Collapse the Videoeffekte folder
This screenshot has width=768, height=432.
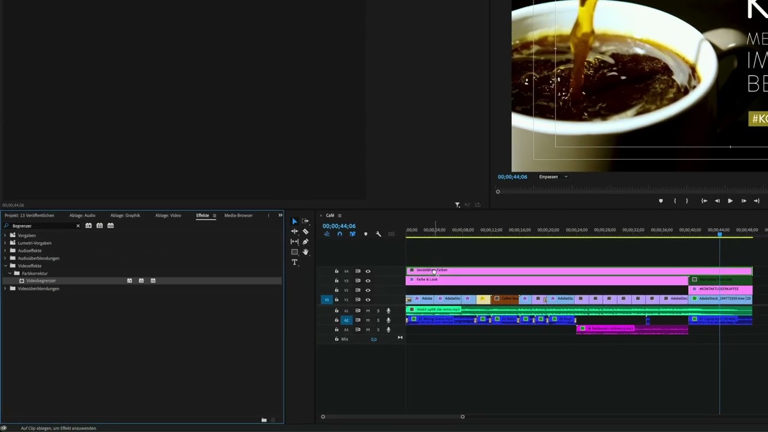[5, 266]
